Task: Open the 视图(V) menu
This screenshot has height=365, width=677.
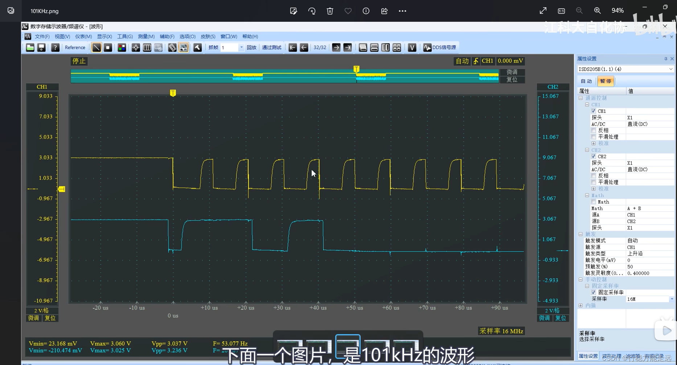Action: pos(62,37)
